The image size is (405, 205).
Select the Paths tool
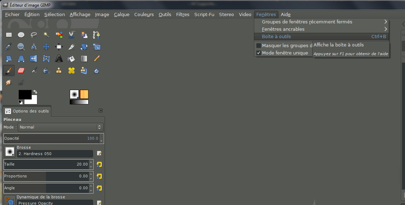(x=96, y=35)
